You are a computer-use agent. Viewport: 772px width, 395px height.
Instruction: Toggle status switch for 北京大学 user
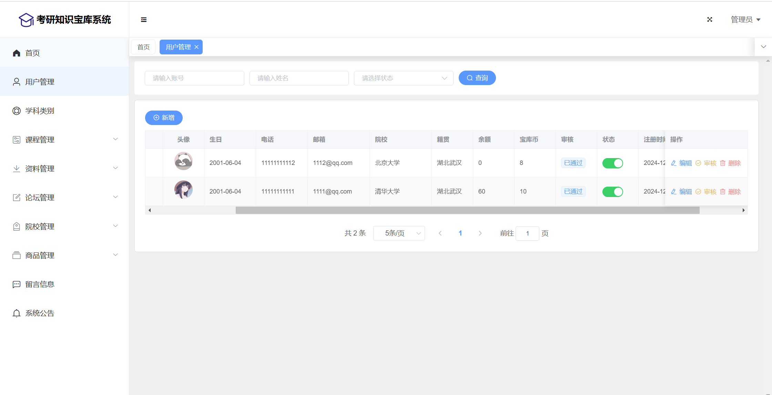coord(612,163)
